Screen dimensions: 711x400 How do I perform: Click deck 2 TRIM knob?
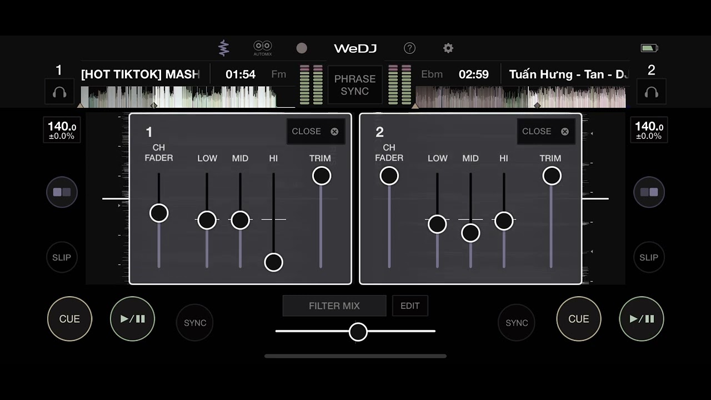552,176
